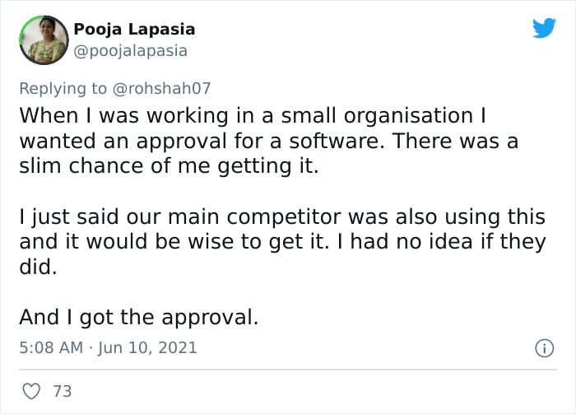Click the 'I just said our main competitor' paragraph

click(282, 241)
